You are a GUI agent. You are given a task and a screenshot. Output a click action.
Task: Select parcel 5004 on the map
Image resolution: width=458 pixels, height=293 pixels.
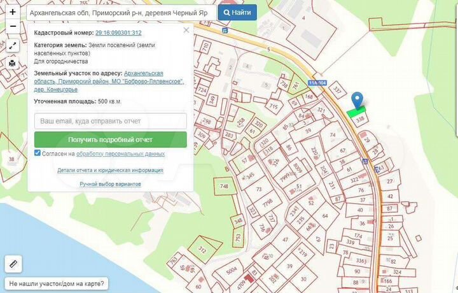[232, 271]
